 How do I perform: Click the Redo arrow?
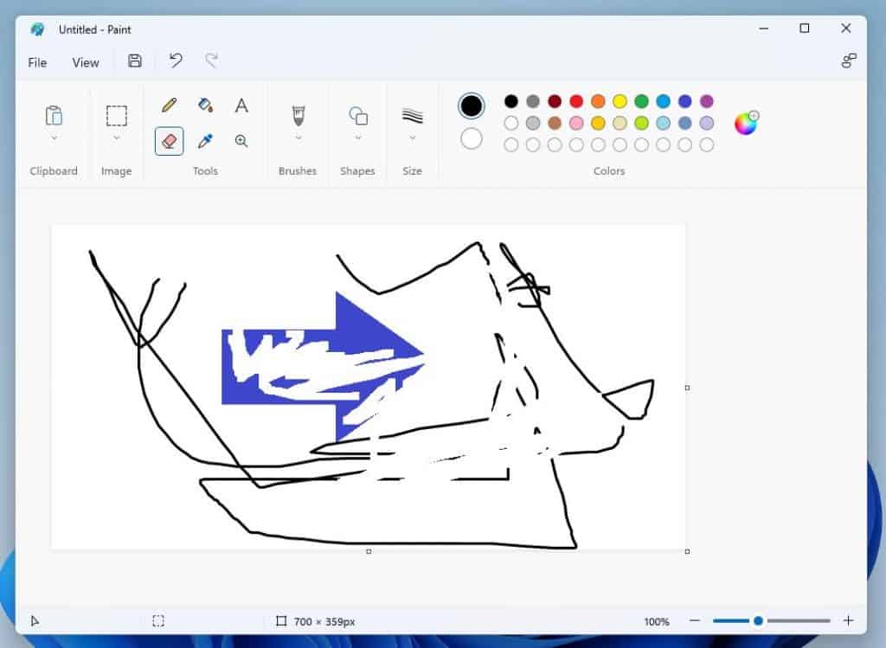(x=211, y=61)
